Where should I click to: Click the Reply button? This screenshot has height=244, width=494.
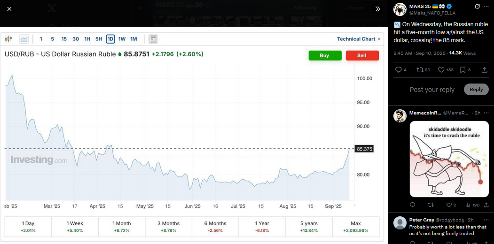[476, 89]
